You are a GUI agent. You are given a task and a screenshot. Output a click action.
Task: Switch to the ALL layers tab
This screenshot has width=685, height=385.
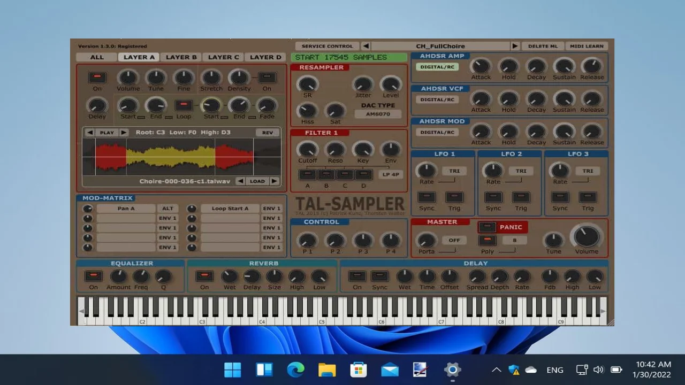point(97,57)
